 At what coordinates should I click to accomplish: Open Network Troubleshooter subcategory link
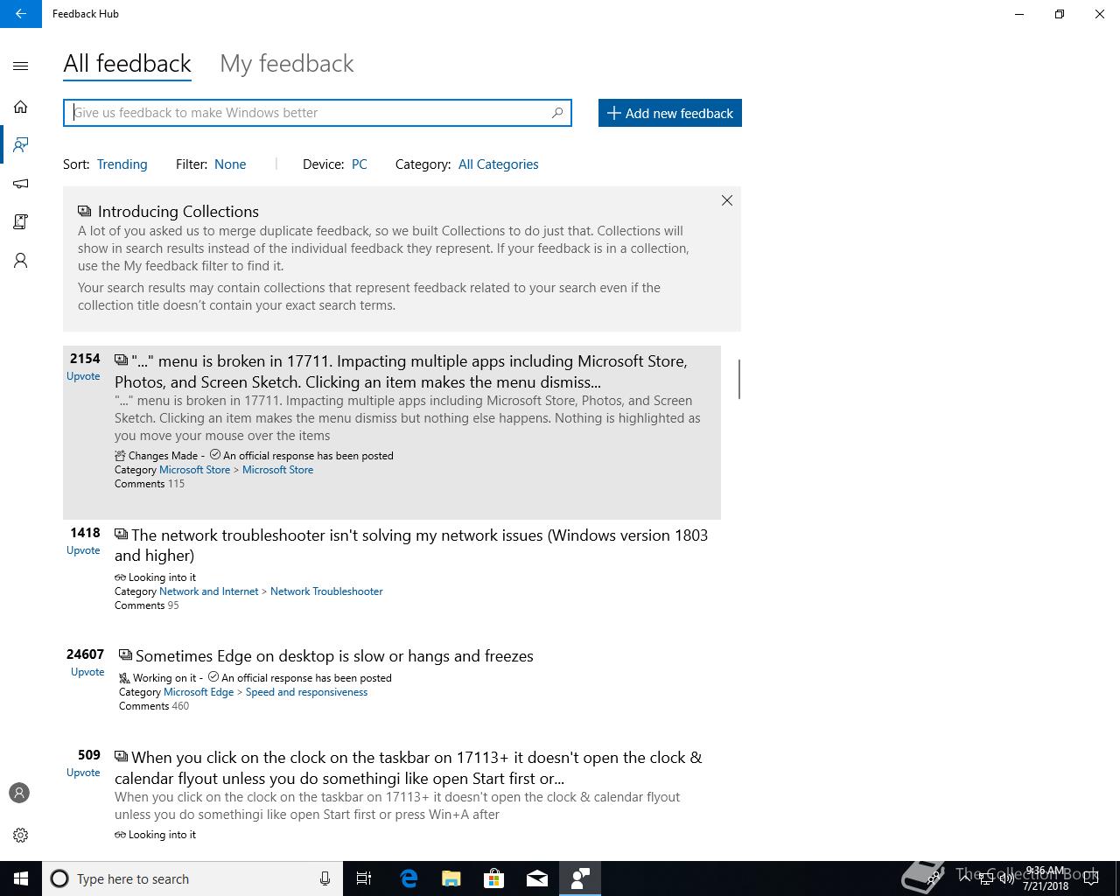326,591
